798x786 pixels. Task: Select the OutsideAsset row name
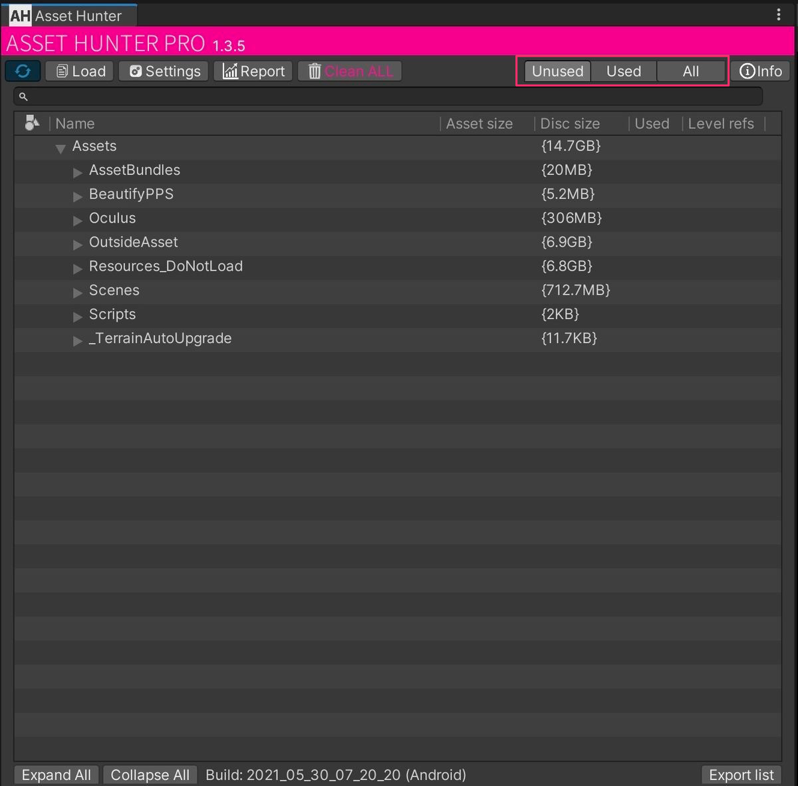tap(134, 242)
